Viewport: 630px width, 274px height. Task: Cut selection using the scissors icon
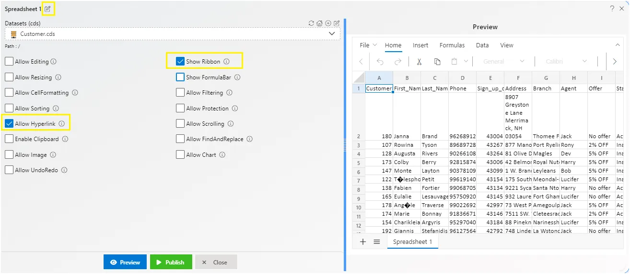[x=419, y=62]
